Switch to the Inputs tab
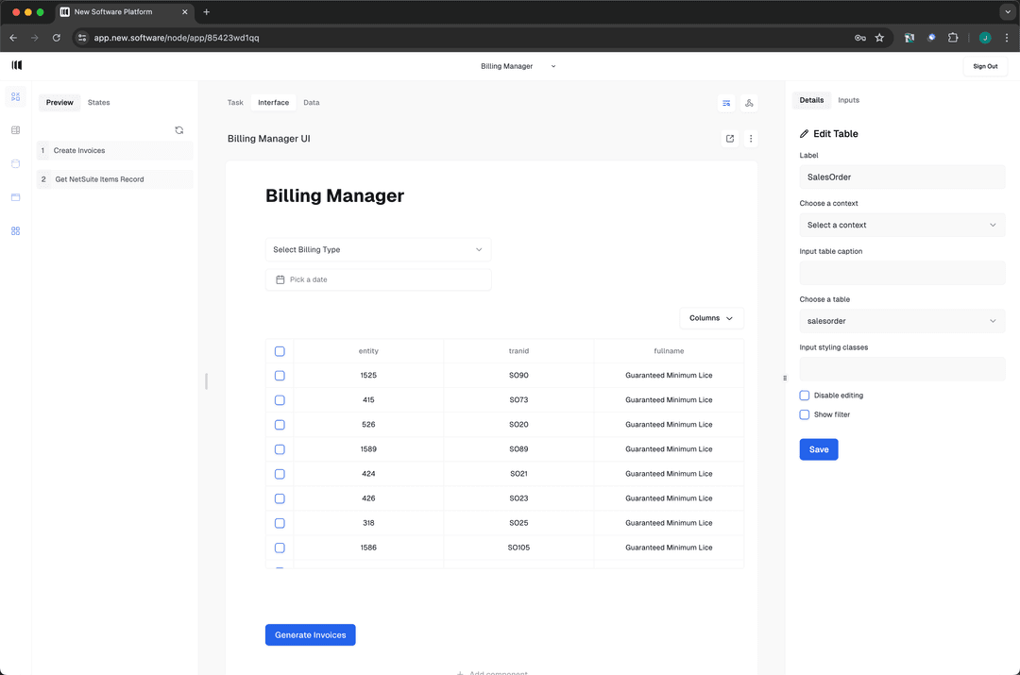 tap(848, 100)
